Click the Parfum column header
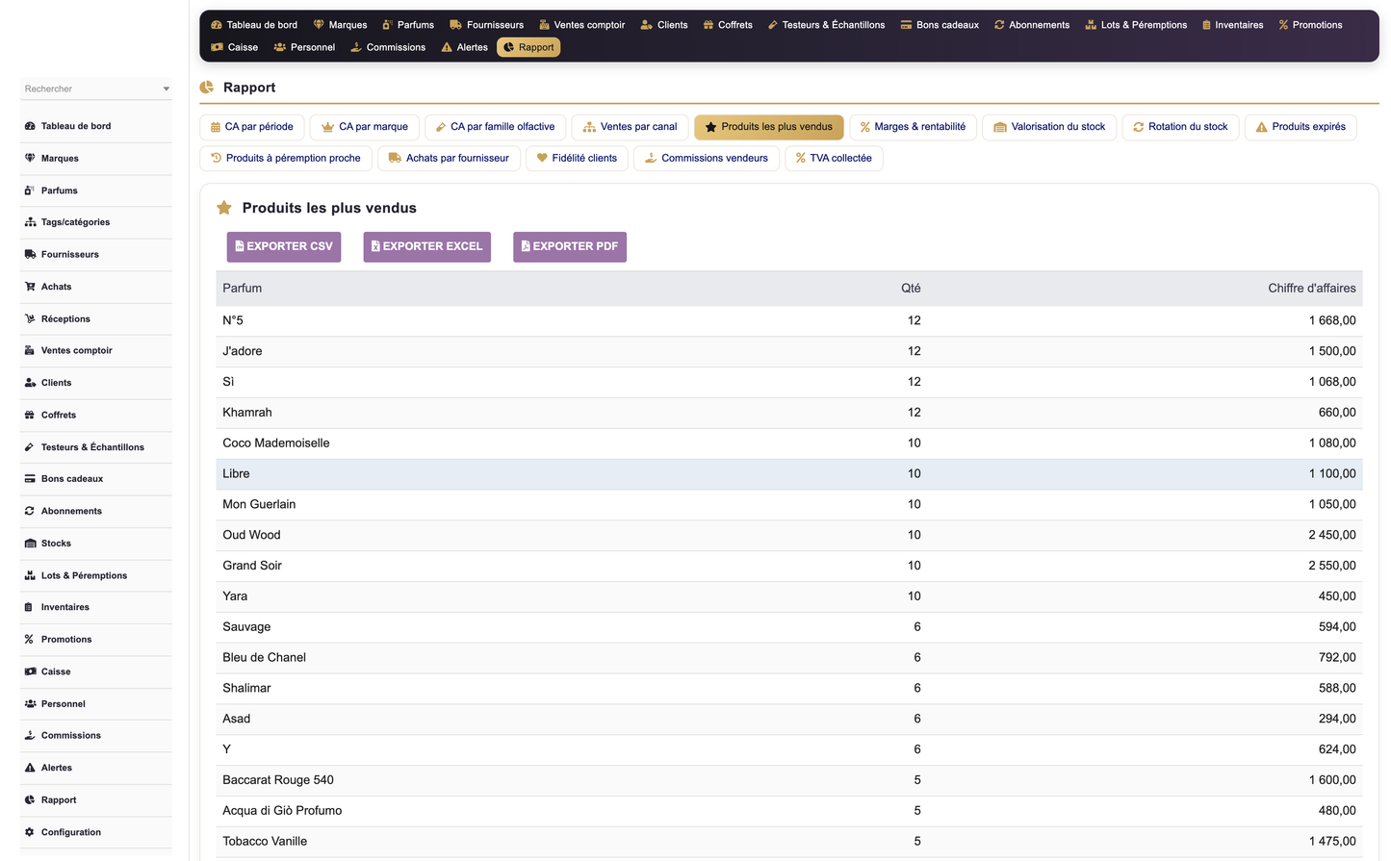The width and height of the screenshot is (1391, 861). pos(243,289)
